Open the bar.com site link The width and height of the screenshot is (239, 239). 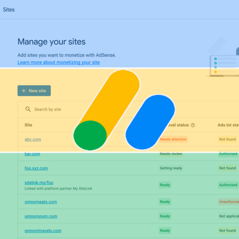(x=32, y=154)
